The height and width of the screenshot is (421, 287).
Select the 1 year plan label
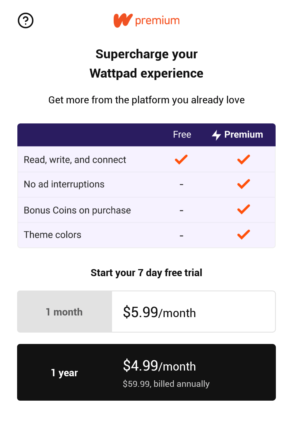(x=65, y=373)
